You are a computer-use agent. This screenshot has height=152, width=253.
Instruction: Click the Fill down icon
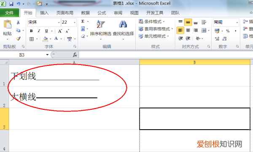click(83, 29)
